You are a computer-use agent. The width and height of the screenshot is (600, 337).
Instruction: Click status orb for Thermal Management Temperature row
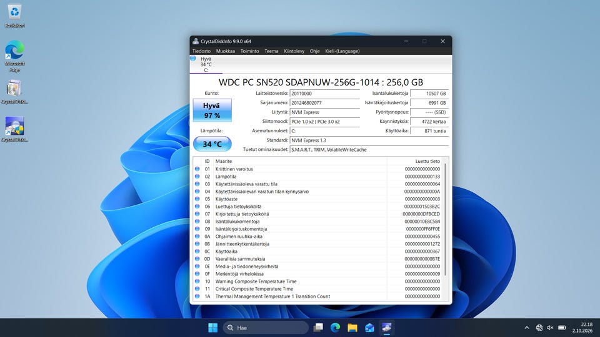197,296
